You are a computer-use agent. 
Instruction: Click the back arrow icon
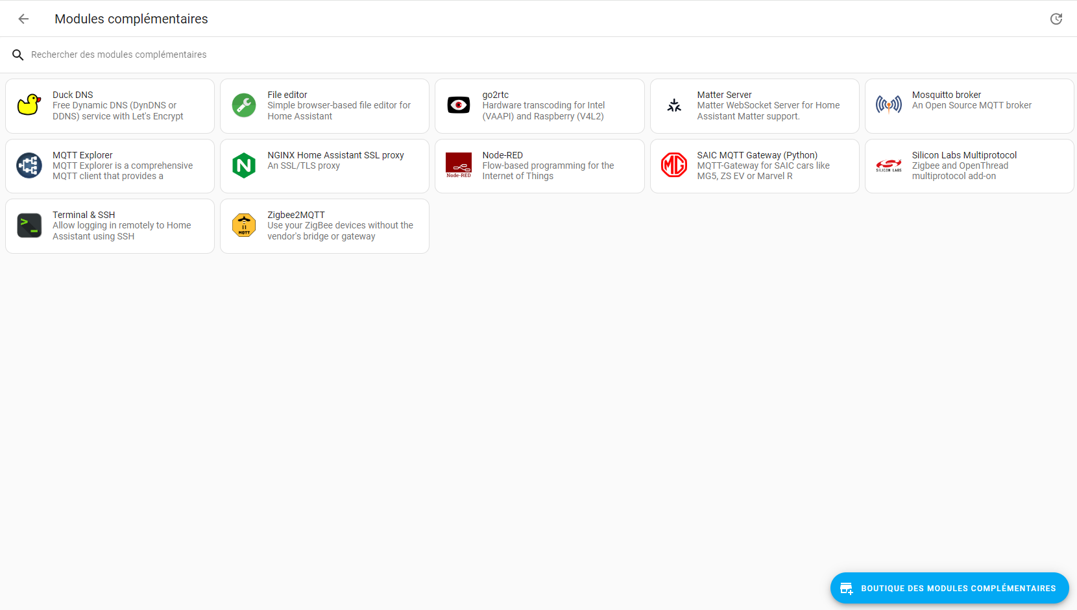point(23,19)
